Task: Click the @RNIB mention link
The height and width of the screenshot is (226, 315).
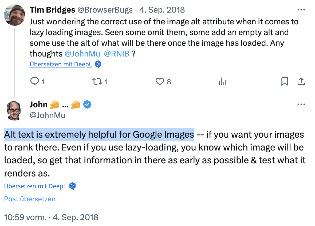Action: coord(116,54)
